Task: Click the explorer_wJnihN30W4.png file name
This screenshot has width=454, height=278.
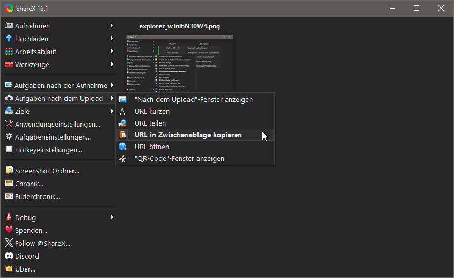Action: tap(180, 26)
